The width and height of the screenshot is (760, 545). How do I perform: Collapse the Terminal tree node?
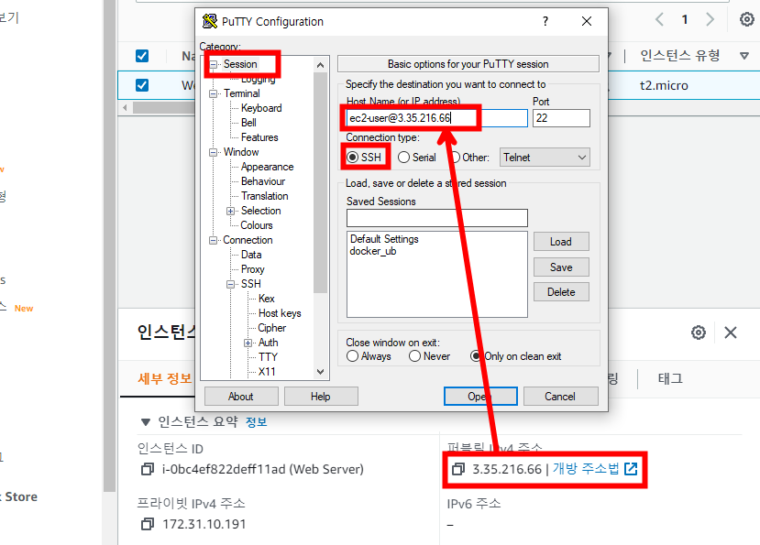click(214, 93)
